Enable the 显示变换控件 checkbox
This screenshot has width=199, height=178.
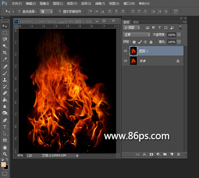60,12
